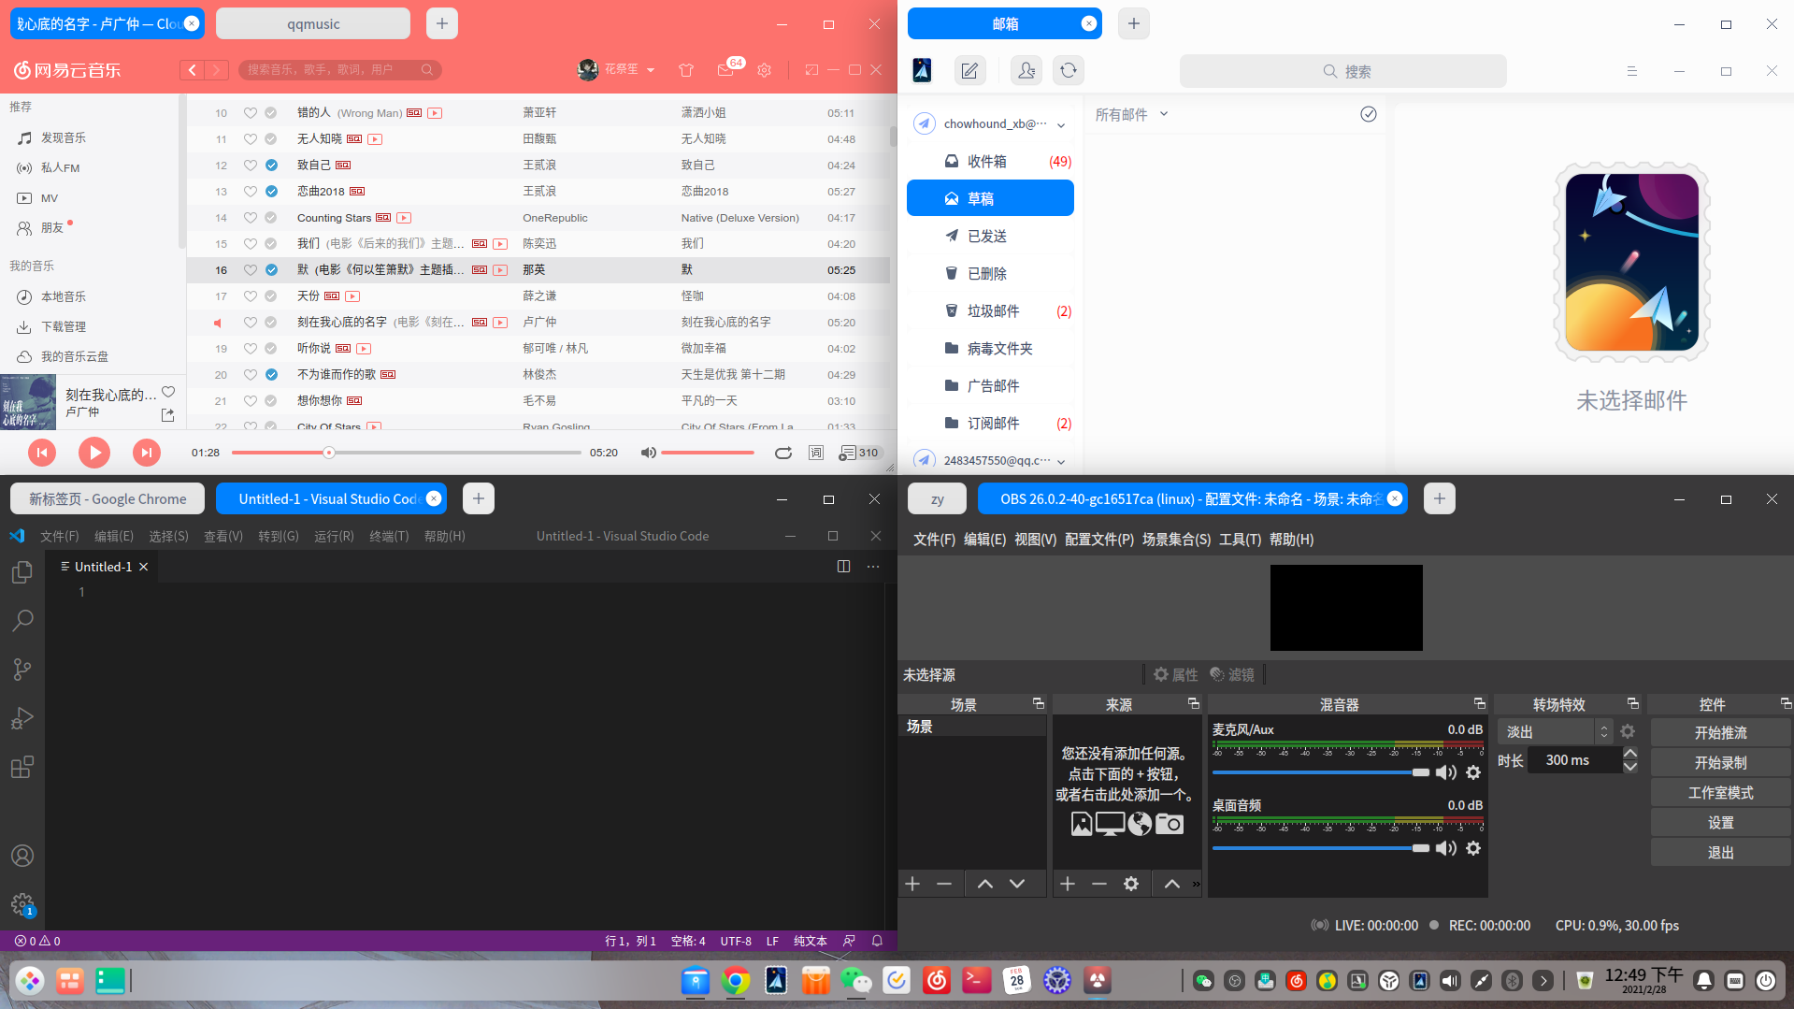1794x1009 pixels.
Task: Open the 所有邮件 filter dropdown
Action: (x=1132, y=114)
